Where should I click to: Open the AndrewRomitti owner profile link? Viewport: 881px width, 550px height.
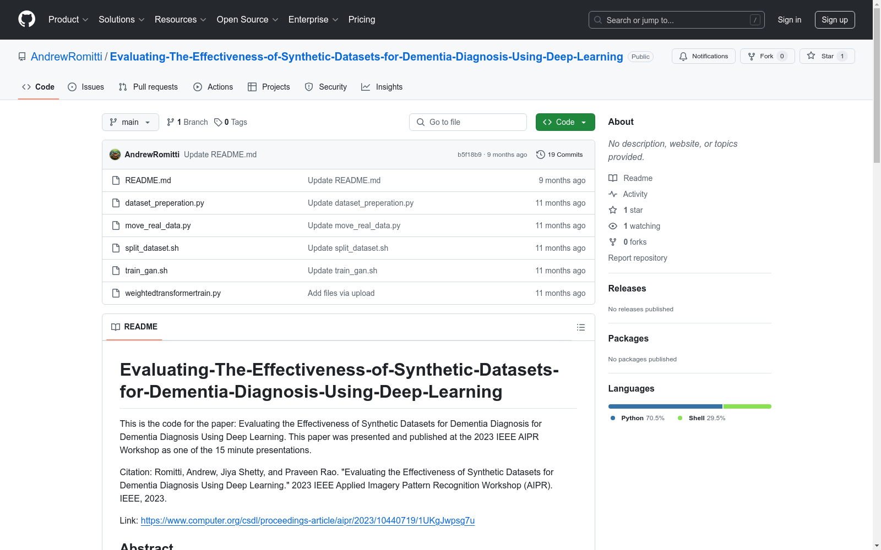coord(67,57)
